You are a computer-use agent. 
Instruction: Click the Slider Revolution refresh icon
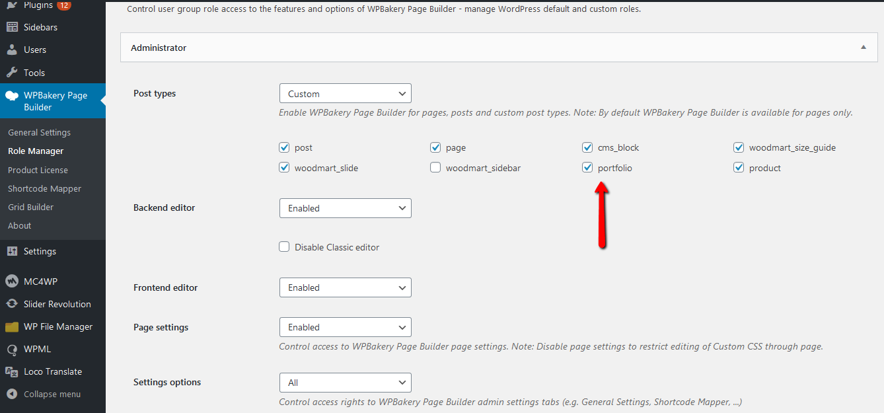pyautogui.click(x=12, y=304)
